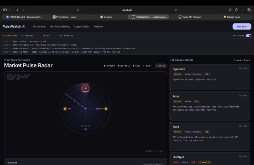Viewport: 254px width, 165px height.
Task: Open the Attio Pricing event card
Action: (x=210, y=106)
